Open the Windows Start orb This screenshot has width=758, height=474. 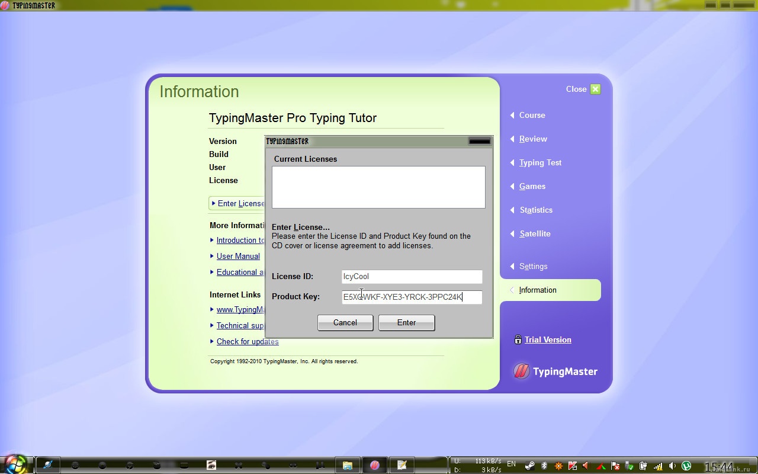(16, 464)
